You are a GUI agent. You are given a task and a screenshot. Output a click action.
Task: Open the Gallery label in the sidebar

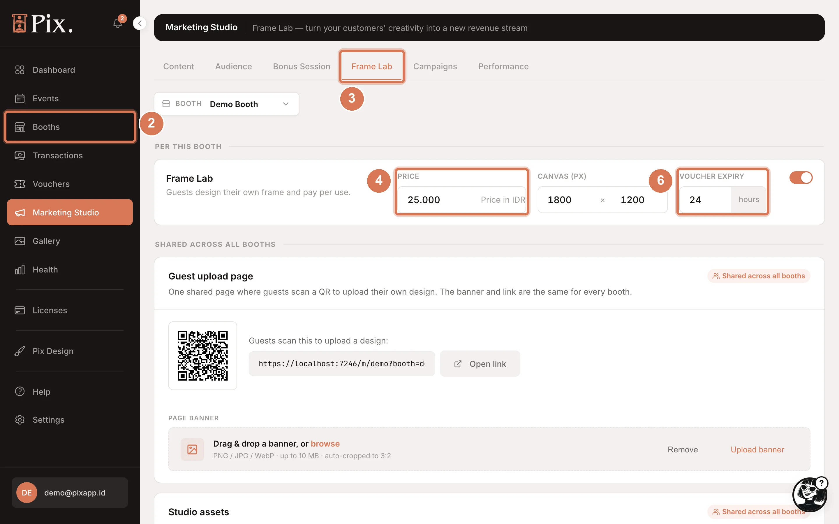(46, 241)
